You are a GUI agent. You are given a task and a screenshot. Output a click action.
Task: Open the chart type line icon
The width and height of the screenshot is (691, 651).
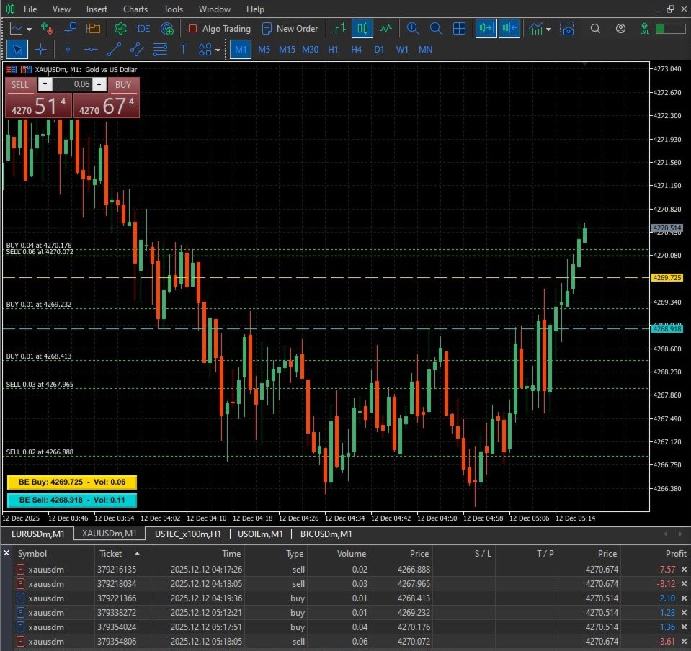[17, 29]
